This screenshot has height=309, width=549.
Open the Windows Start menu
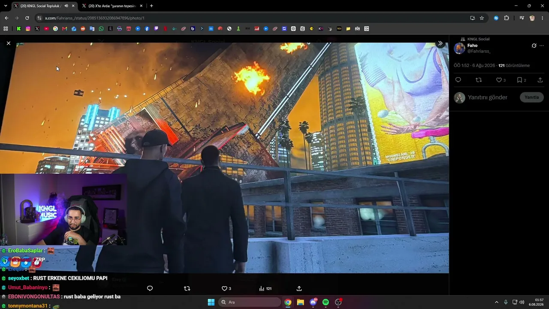(211, 302)
